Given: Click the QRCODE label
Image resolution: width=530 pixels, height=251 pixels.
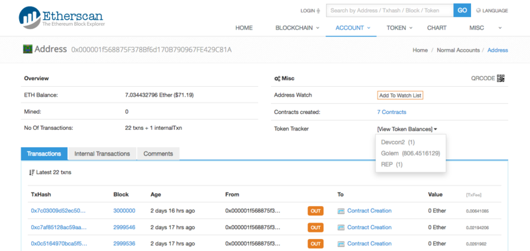Looking at the screenshot, I should 483,78.
